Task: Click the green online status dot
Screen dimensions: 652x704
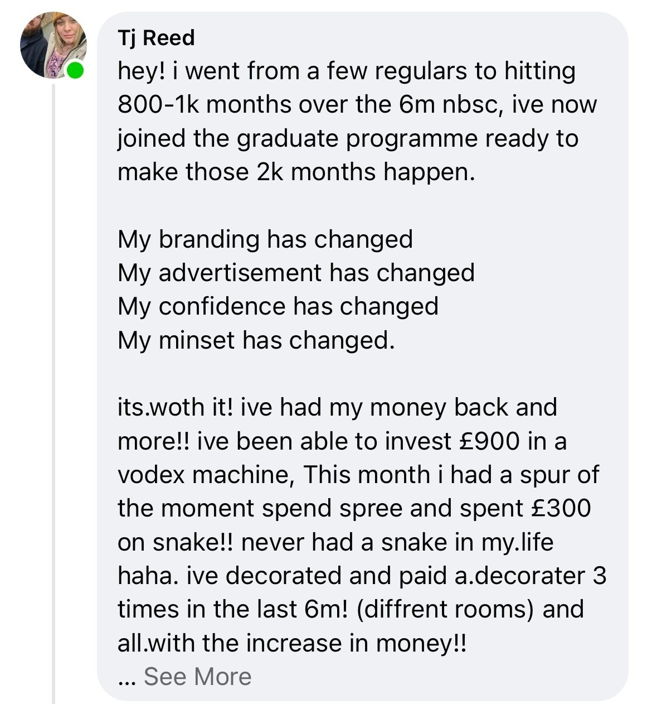Action: point(75,71)
